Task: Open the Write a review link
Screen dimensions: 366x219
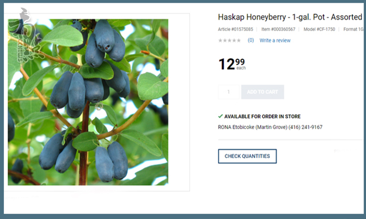Action: tap(275, 40)
